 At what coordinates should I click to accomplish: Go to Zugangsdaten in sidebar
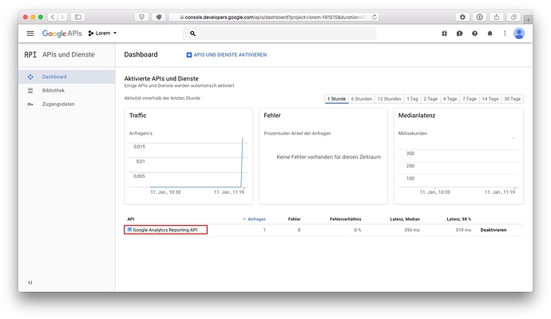coord(58,104)
